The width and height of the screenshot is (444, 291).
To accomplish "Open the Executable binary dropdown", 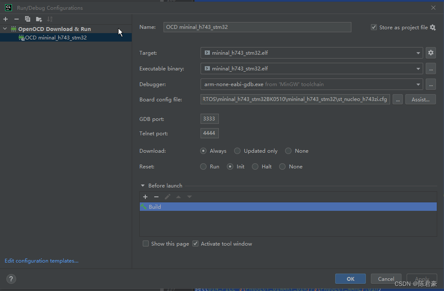I will [418, 69].
